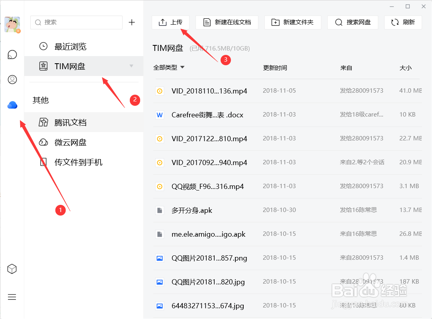Viewport: 432px width, 319px height.
Task: Select file name QQ图片20181...857.png
Action: pos(209,258)
